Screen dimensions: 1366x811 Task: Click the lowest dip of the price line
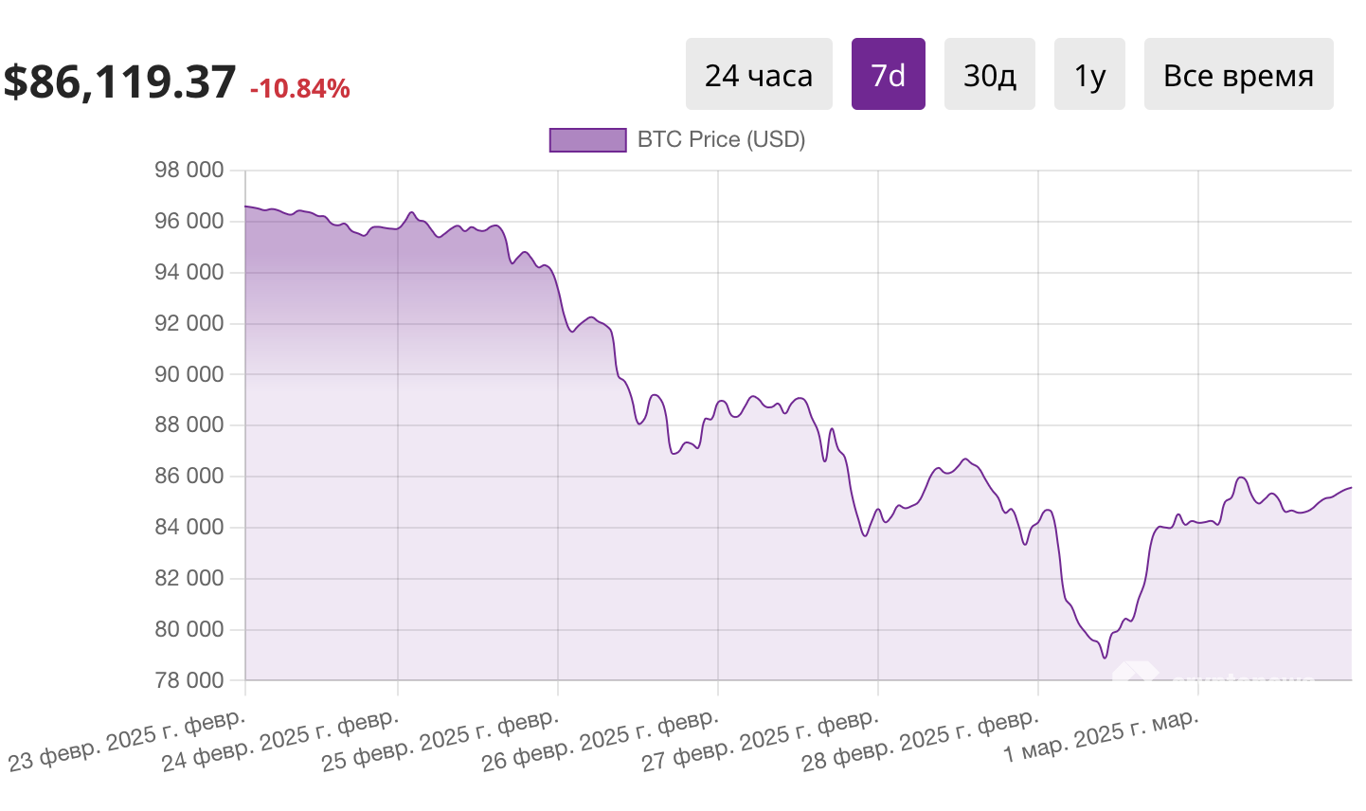click(x=1104, y=657)
